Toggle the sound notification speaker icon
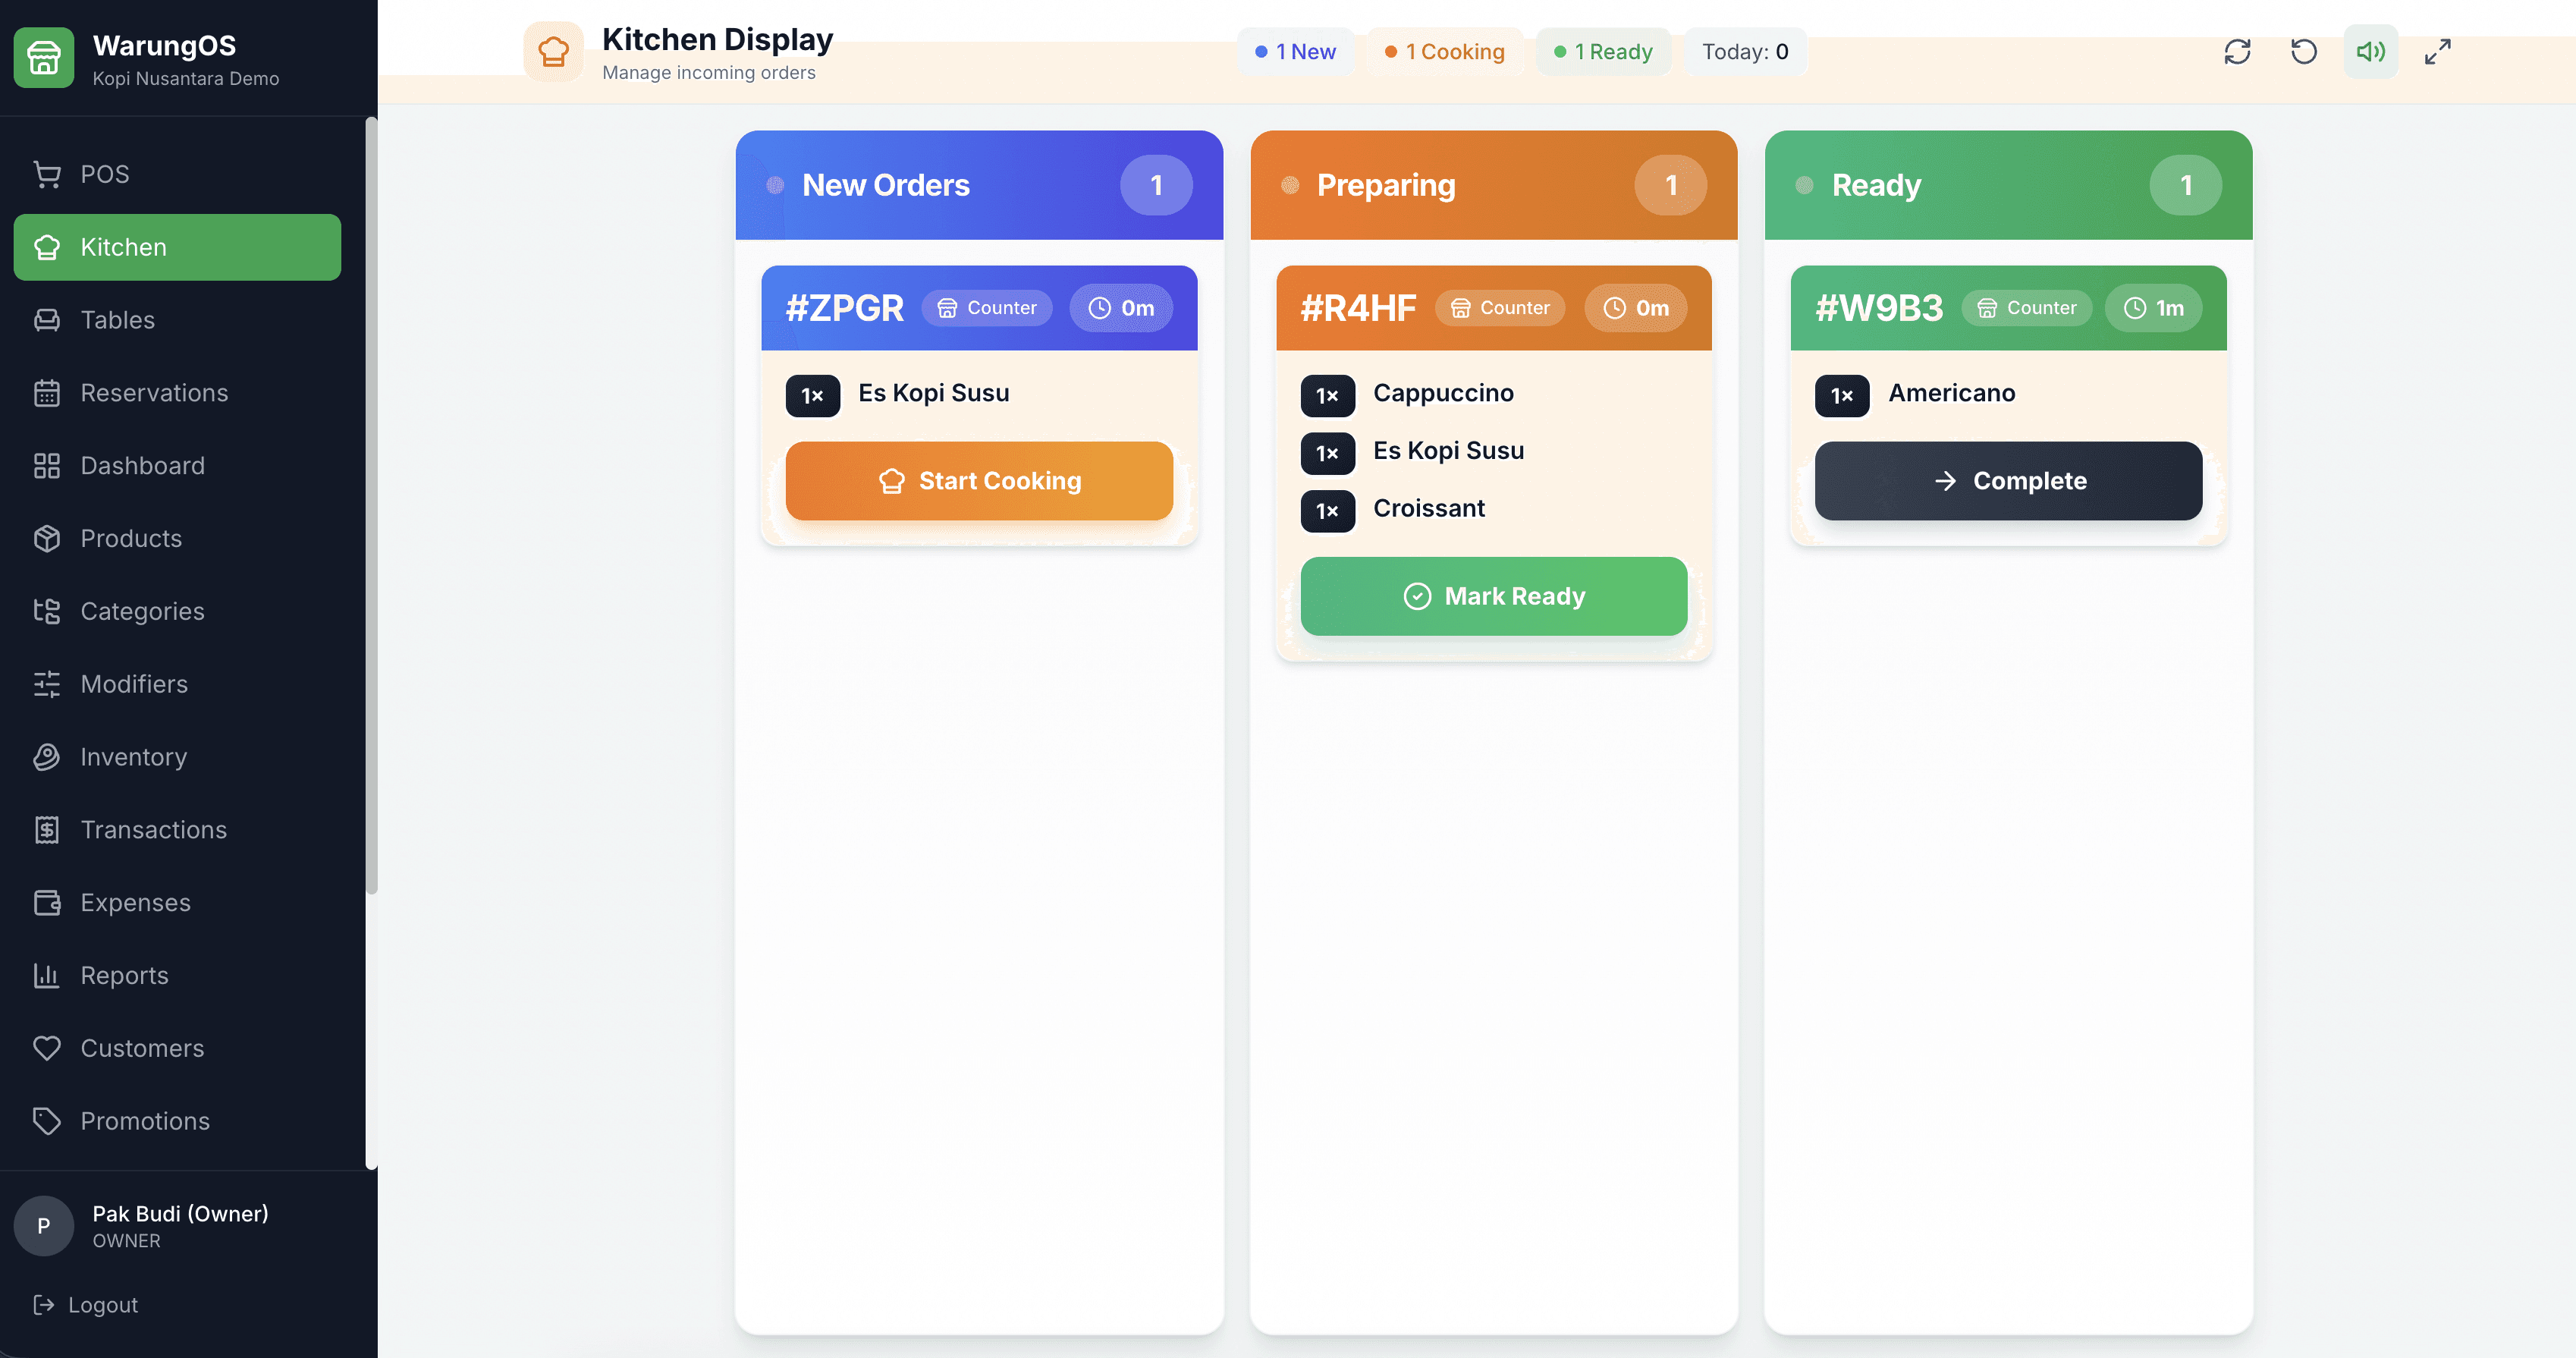Image resolution: width=2576 pixels, height=1358 pixels. pyautogui.click(x=2370, y=51)
